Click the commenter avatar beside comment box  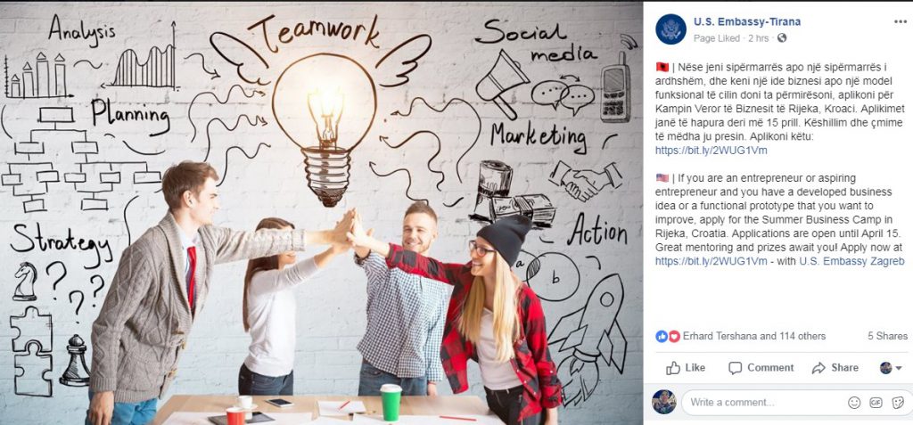tap(663, 402)
